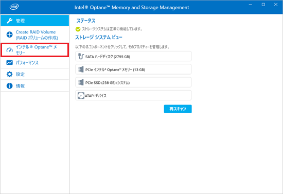This screenshot has height=194, width=283.
Task: Click the gear icon beside 設定
Action: click(x=10, y=74)
